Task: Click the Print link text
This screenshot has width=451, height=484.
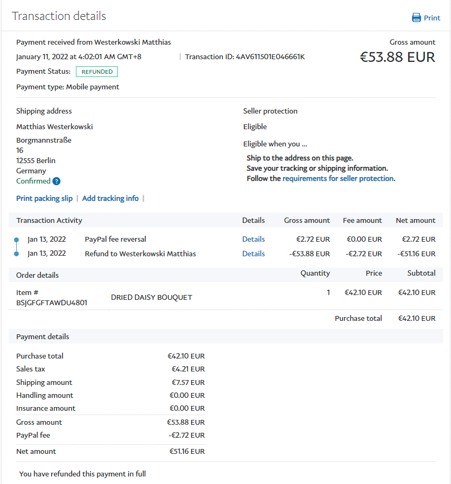Action: pyautogui.click(x=432, y=18)
